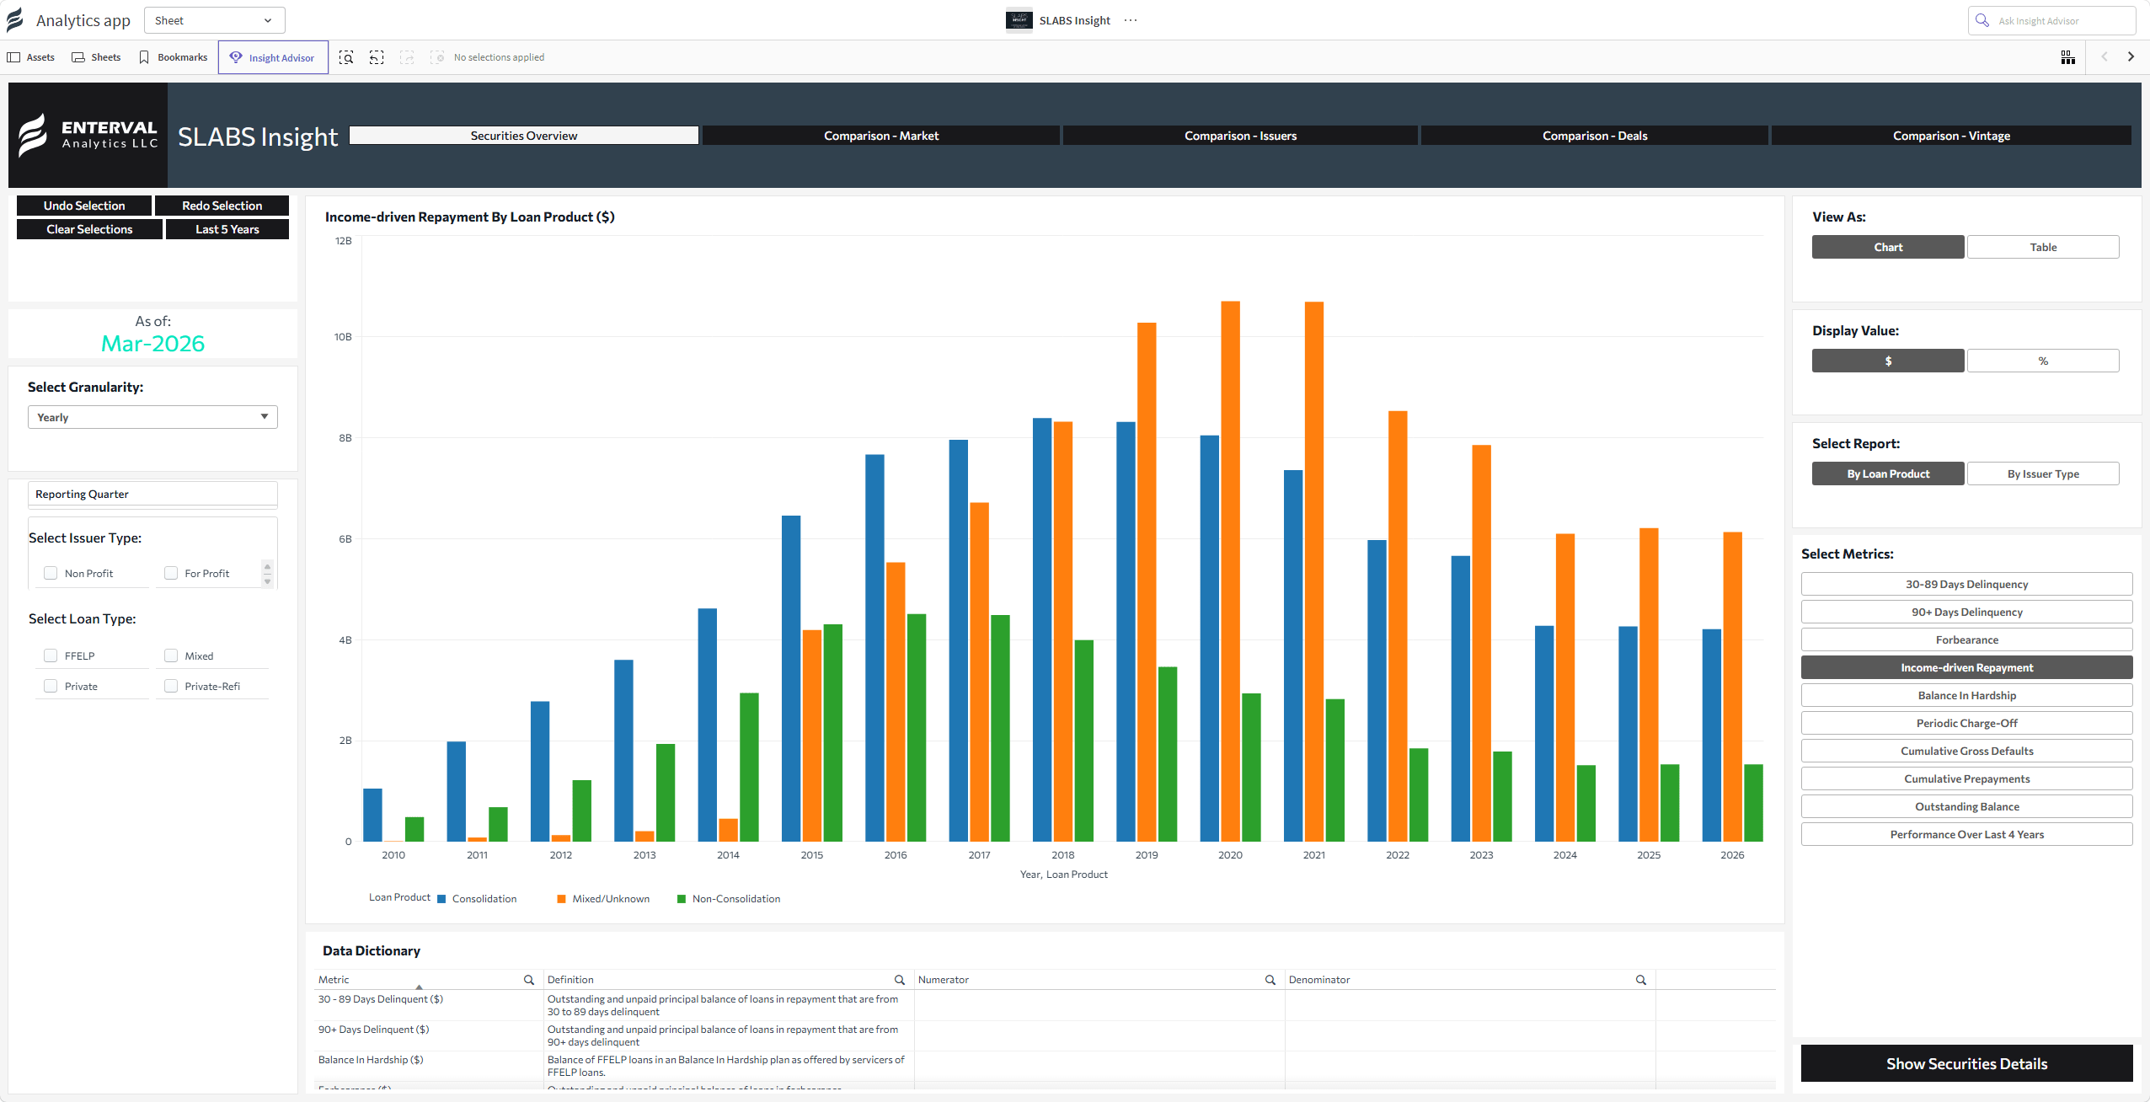
Task: Open the Sheet dropdown
Action: 215,20
